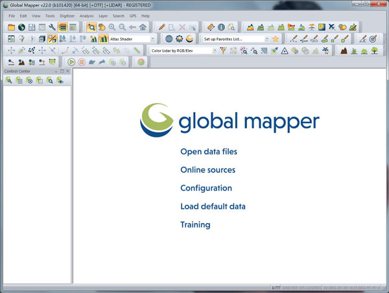
Task: Click the green Play button in toolbar
Action: 71,62
